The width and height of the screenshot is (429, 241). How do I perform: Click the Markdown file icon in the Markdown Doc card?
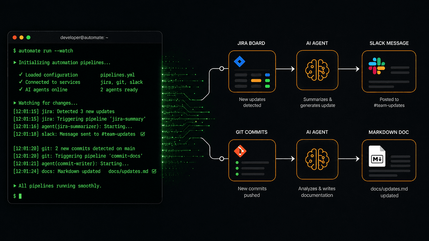point(377,156)
